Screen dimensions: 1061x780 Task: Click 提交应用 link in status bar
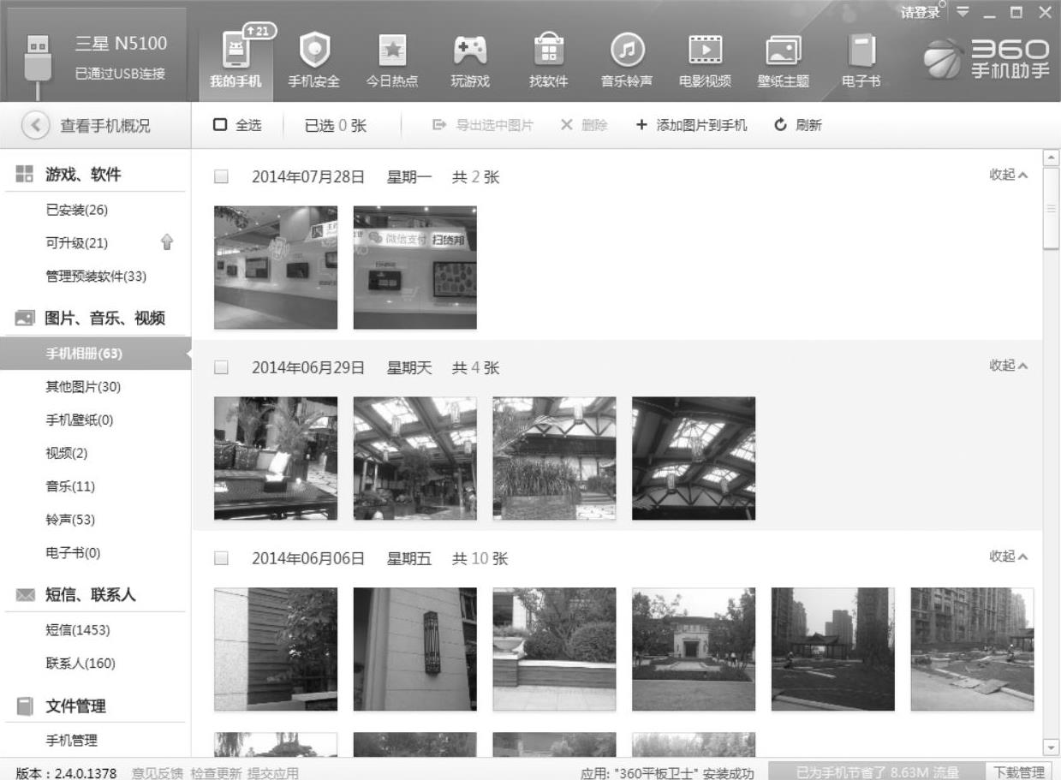tap(273, 773)
